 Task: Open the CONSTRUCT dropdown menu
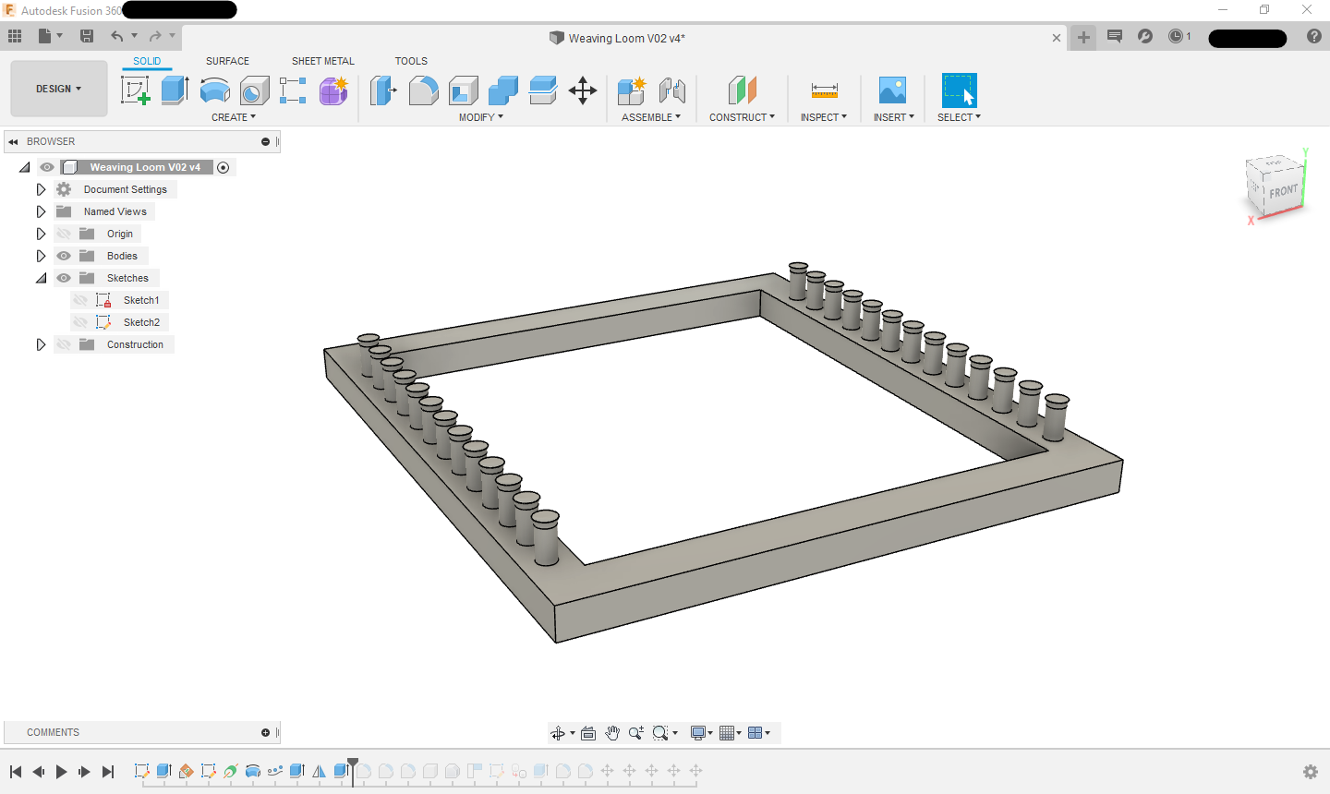(742, 117)
